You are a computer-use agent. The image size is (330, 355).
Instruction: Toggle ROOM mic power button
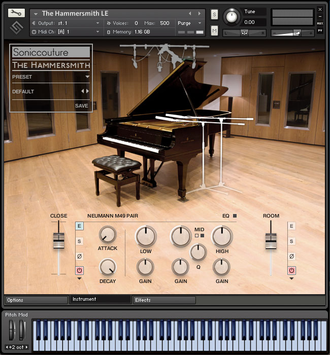(291, 270)
